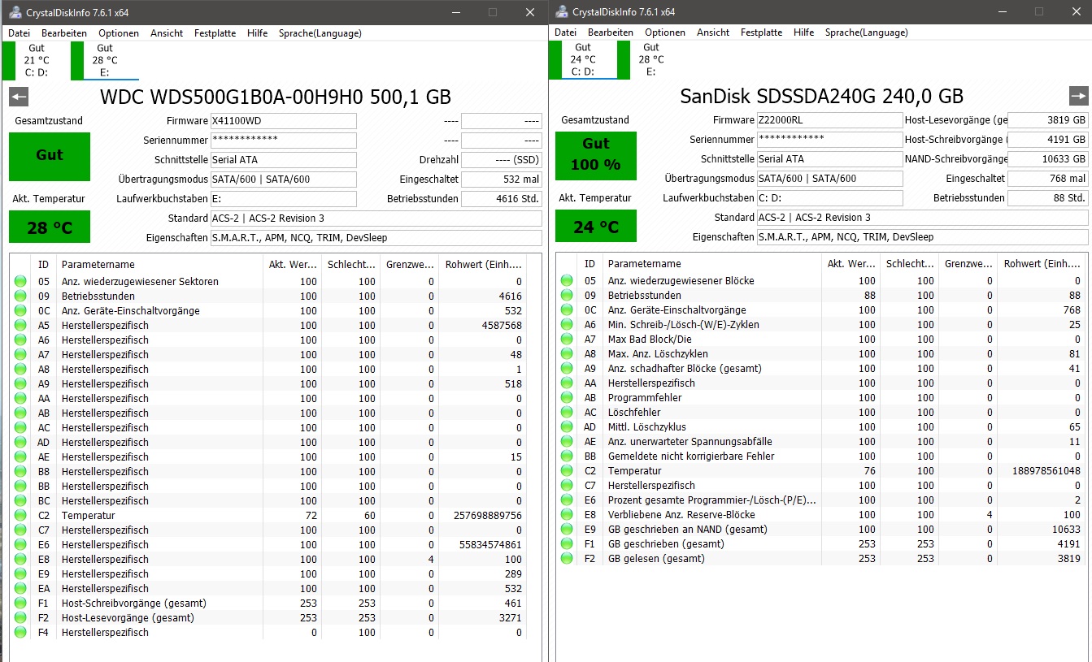
Task: Select E: disk tab in right window
Action: (x=650, y=59)
